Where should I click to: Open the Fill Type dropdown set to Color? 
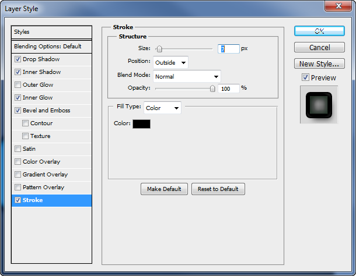162,108
